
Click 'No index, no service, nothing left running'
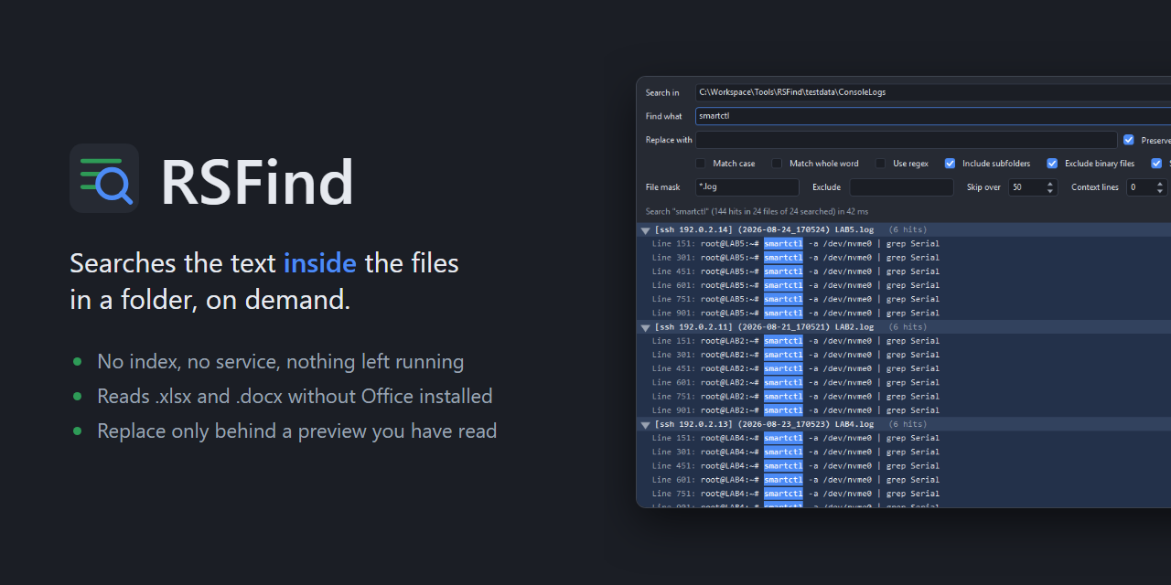coord(281,362)
